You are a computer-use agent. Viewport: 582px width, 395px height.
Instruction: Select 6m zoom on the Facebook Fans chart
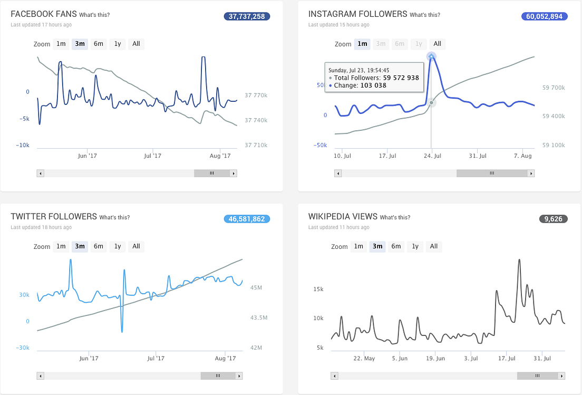pos(98,44)
